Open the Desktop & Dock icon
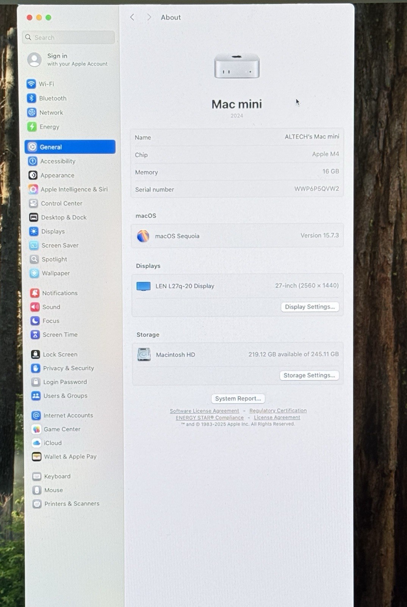The width and height of the screenshot is (407, 607). [34, 217]
